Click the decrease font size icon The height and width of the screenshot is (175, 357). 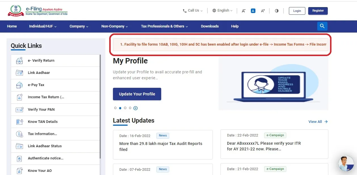pos(243,11)
